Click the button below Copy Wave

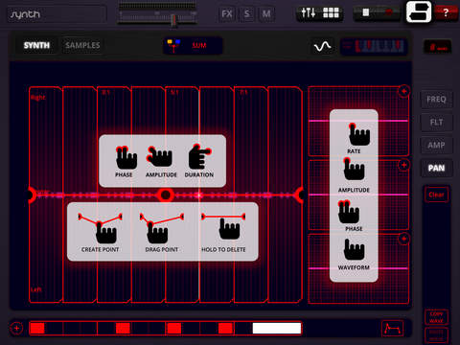click(436, 334)
